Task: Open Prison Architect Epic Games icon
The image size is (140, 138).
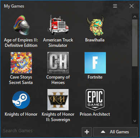Action: tap(95, 100)
